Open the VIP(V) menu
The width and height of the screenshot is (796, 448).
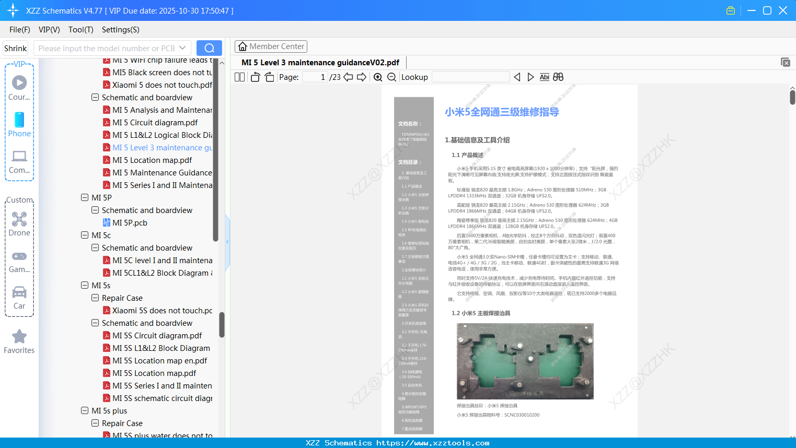click(49, 30)
